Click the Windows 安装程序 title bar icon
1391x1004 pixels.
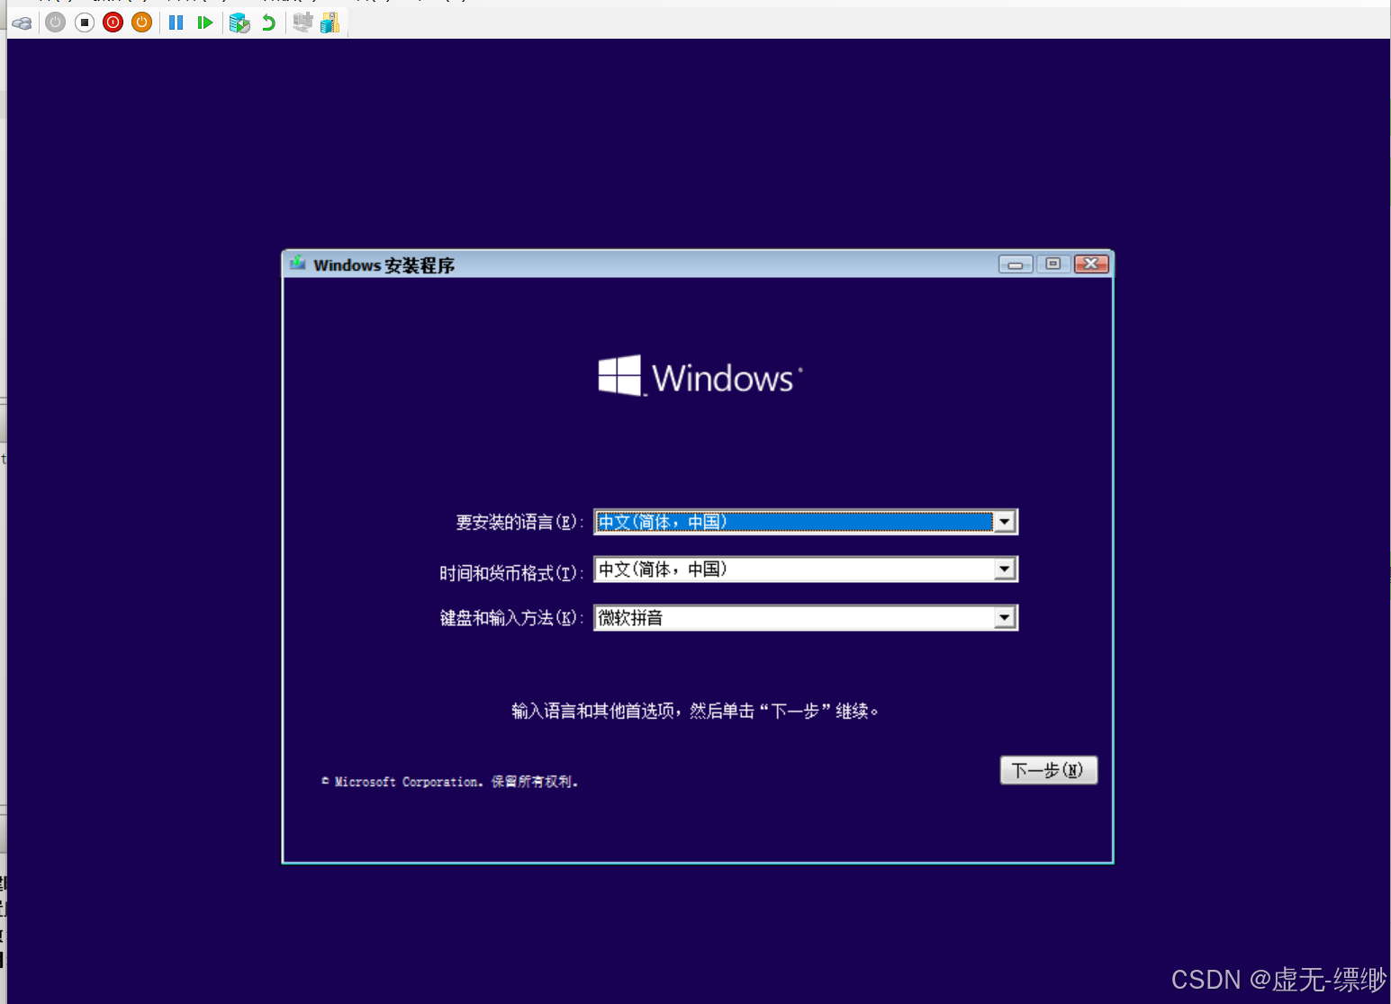pyautogui.click(x=298, y=264)
